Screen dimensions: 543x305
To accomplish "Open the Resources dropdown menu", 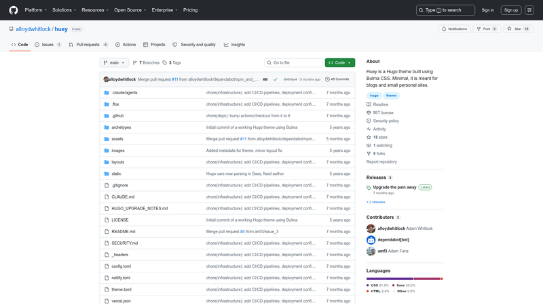I will point(95,10).
